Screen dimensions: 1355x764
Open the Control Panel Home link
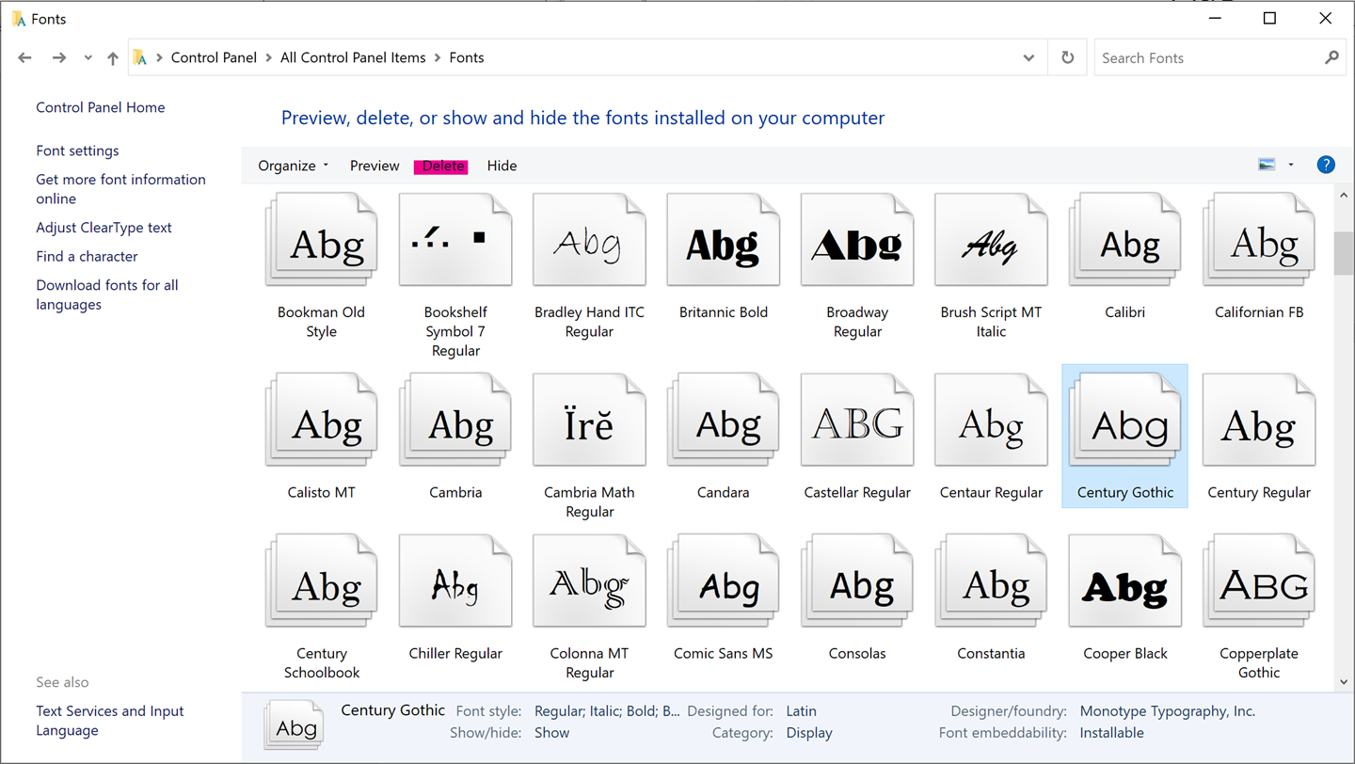[x=101, y=107]
